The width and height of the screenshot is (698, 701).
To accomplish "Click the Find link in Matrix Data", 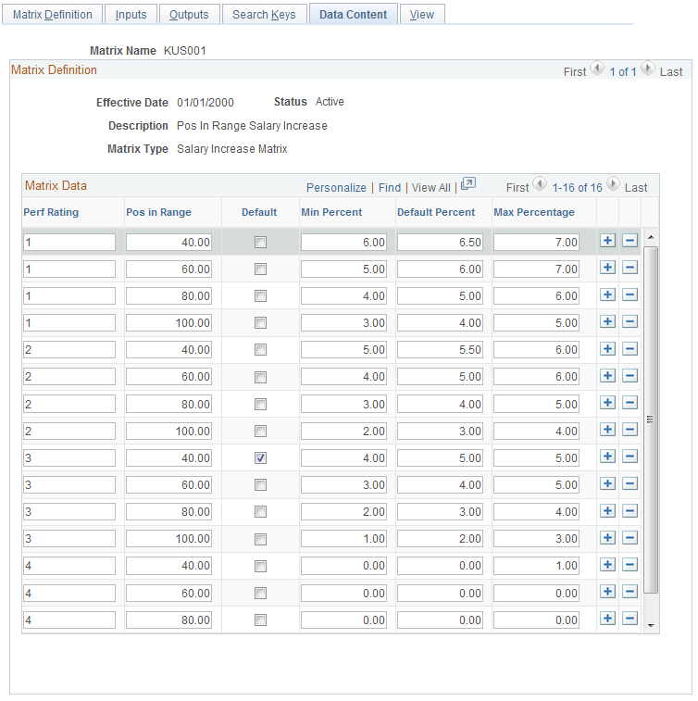I will pos(390,188).
